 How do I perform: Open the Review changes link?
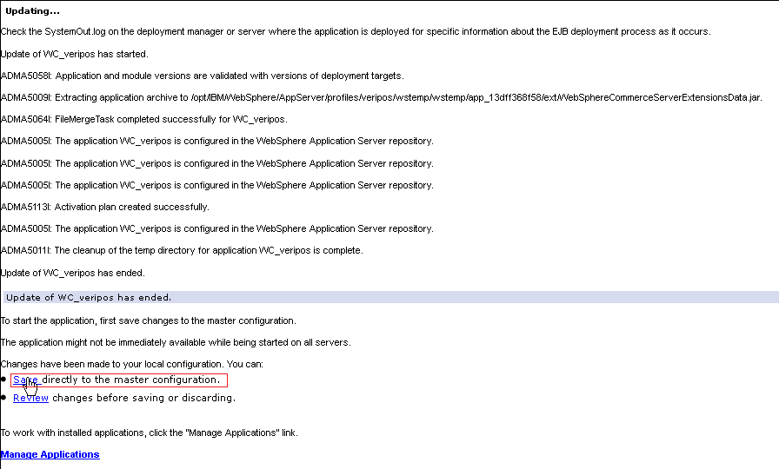30,398
